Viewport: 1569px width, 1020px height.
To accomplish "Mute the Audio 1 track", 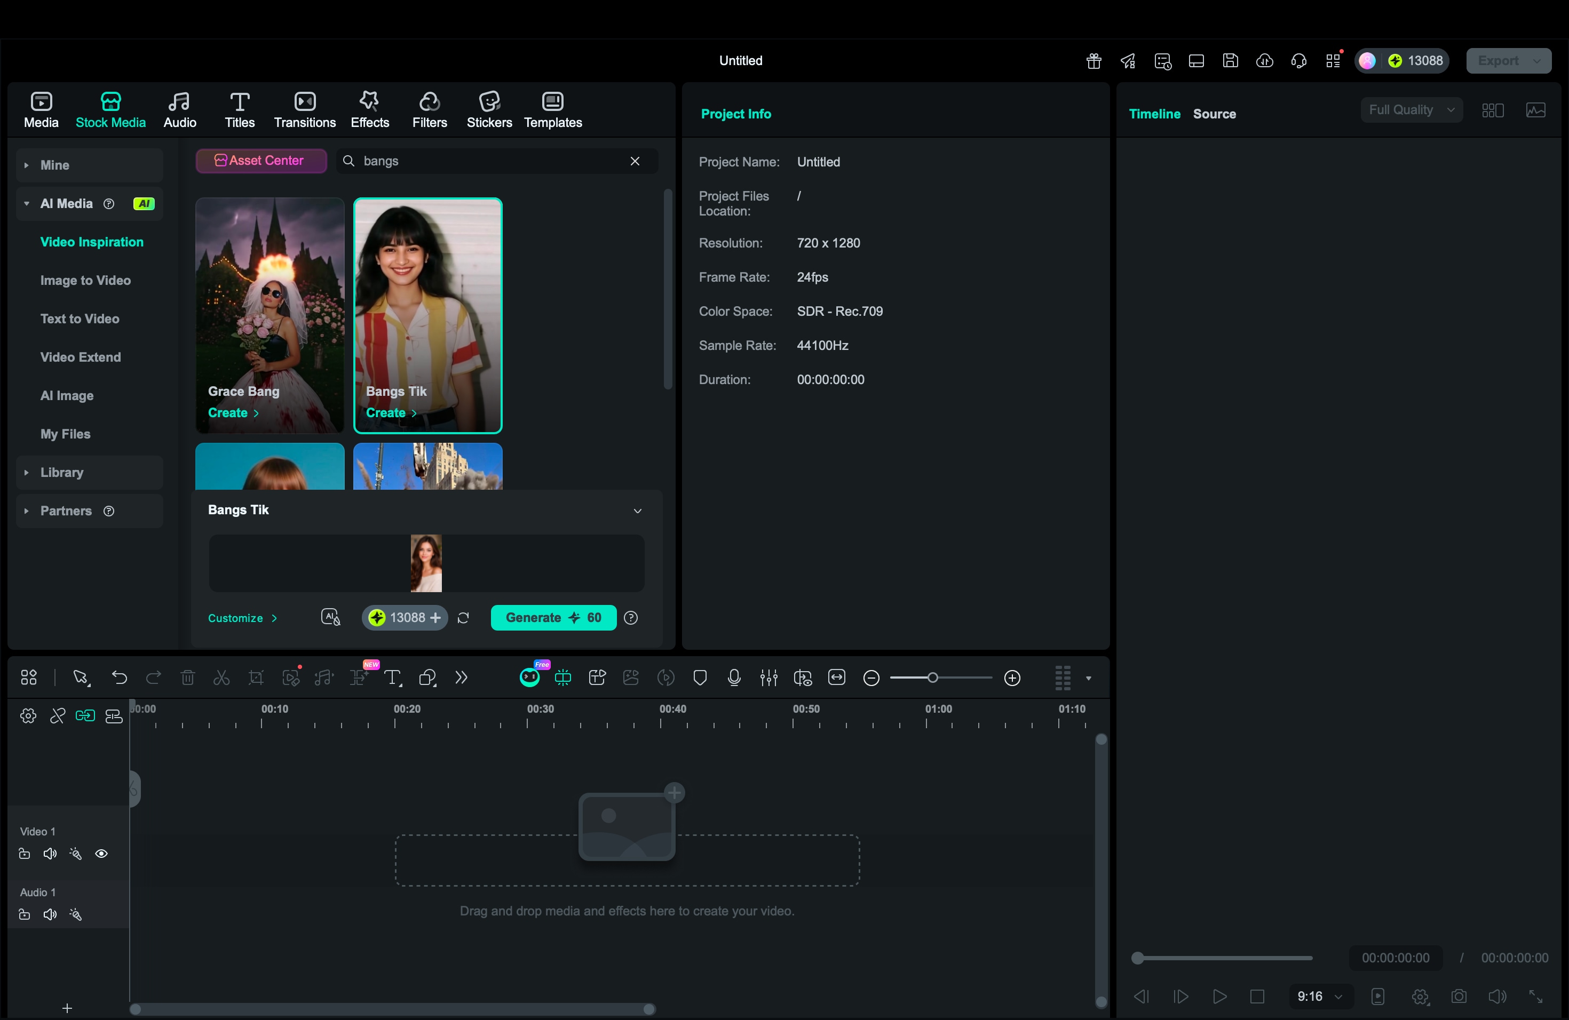I will click(50, 914).
